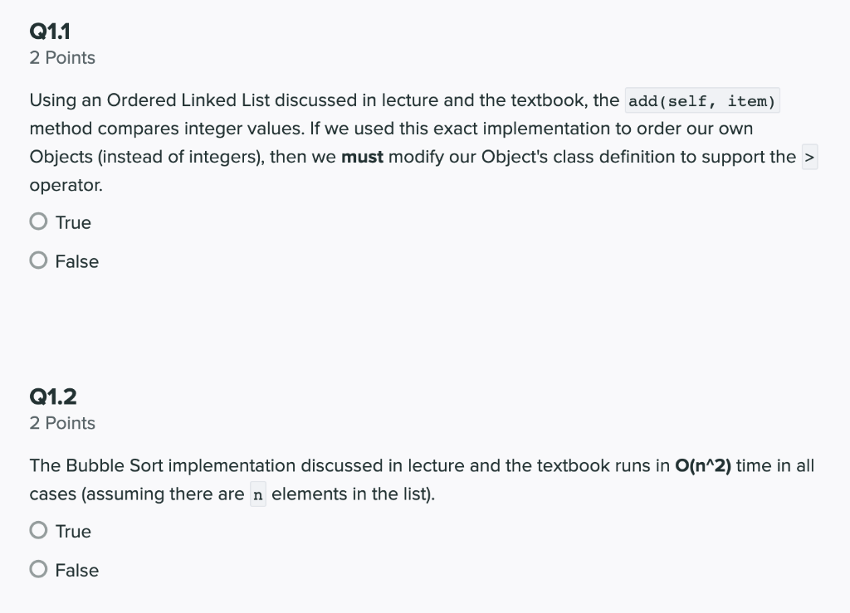Click the bold O(n^2) text
Screen dimensions: 850x613
pos(705,465)
